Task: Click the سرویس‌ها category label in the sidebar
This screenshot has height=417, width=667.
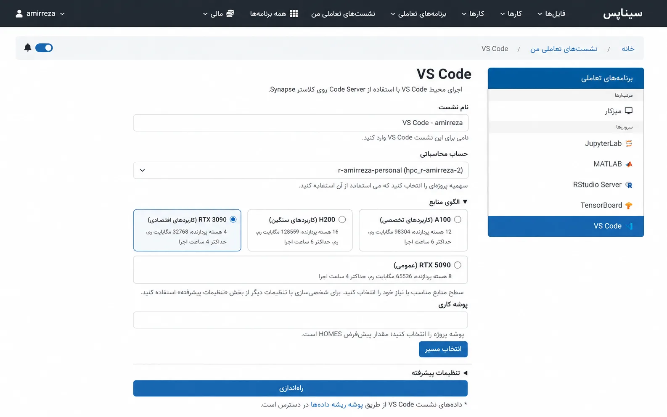Action: click(625, 127)
